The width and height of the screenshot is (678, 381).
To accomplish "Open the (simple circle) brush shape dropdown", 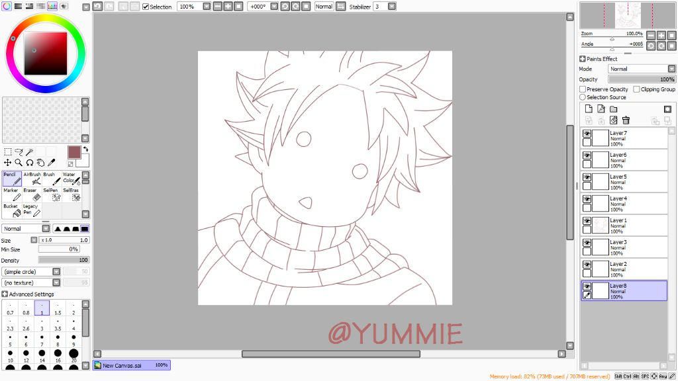I will pos(56,272).
